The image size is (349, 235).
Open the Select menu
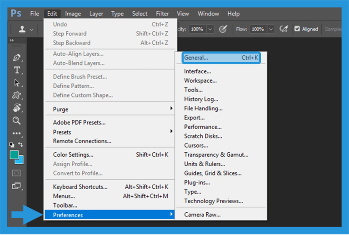click(x=140, y=14)
